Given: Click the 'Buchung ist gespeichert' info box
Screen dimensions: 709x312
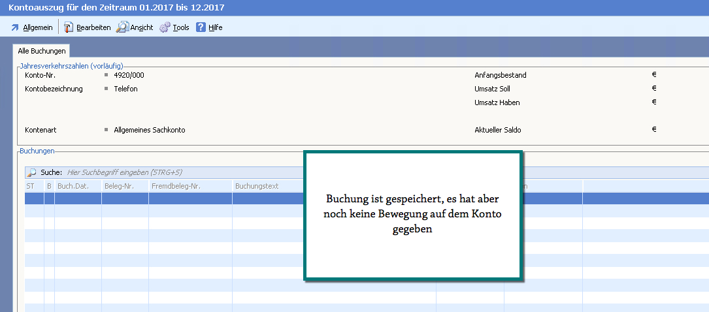Looking at the screenshot, I should [413, 216].
